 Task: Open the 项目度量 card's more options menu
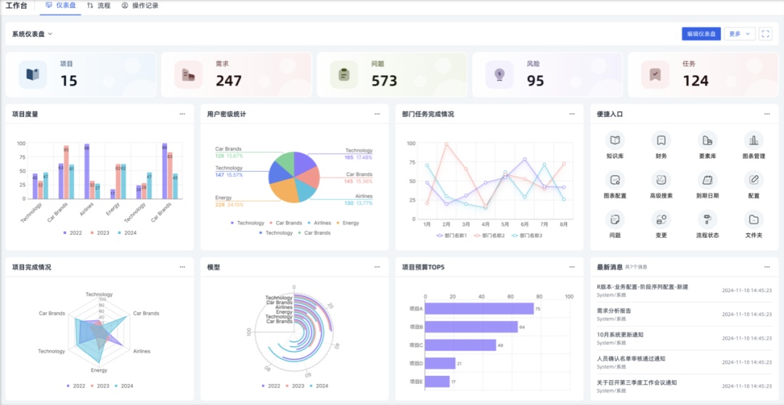point(182,114)
